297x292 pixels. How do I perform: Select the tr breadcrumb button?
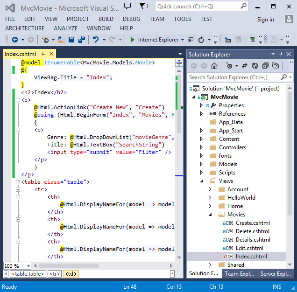point(55,274)
